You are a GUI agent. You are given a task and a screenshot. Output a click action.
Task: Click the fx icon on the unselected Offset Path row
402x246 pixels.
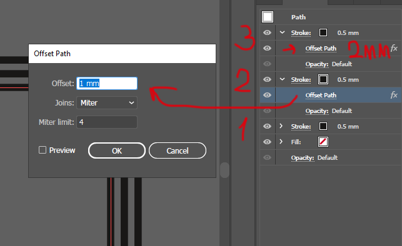point(394,48)
